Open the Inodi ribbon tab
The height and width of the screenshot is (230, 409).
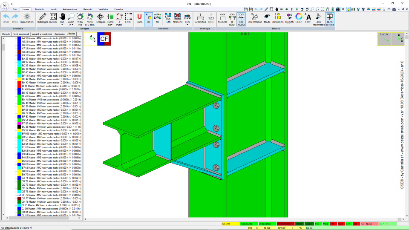tap(53, 9)
